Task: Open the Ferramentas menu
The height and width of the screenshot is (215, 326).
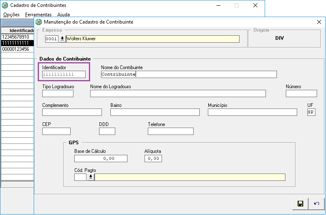Action: pyautogui.click(x=38, y=15)
